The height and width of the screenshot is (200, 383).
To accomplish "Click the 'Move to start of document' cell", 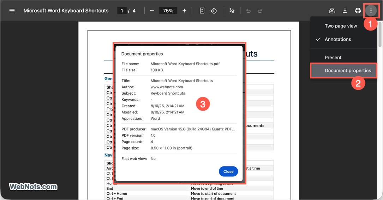I will (x=231, y=193).
